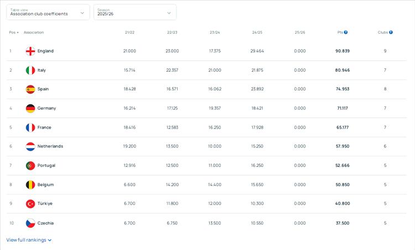Click the Netherlands flag icon
415x250 pixels.
coord(30,146)
